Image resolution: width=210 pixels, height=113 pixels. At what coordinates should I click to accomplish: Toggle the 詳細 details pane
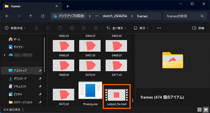pos(198,28)
